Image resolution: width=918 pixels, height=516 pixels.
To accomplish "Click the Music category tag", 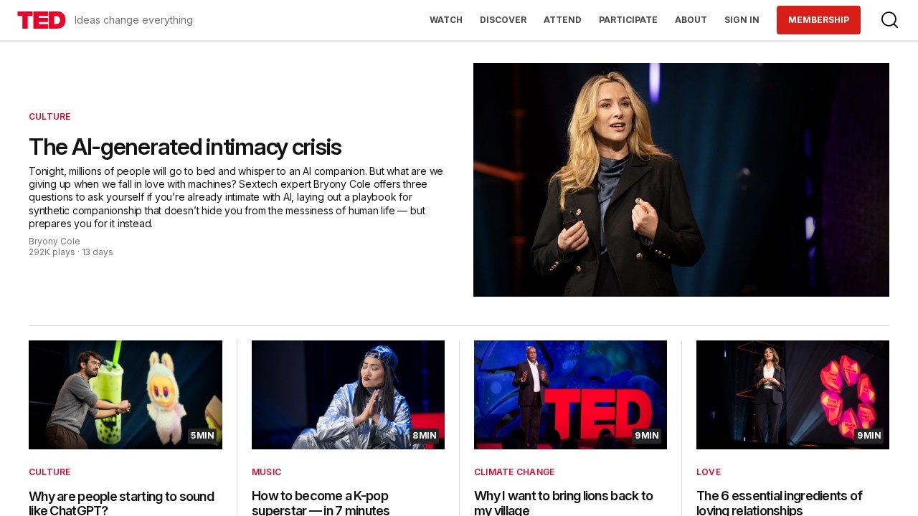I will pos(267,472).
